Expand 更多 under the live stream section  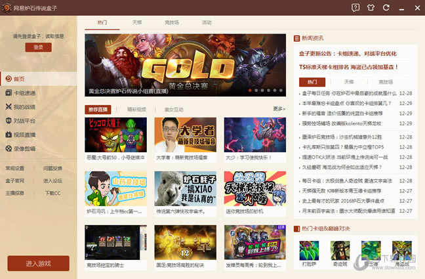coord(279,109)
